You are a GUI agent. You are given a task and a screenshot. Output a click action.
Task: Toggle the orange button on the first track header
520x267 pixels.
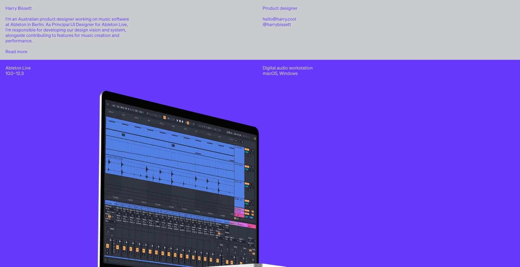[247, 150]
